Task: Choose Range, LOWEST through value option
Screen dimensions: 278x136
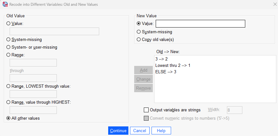Action: [x=8, y=86]
